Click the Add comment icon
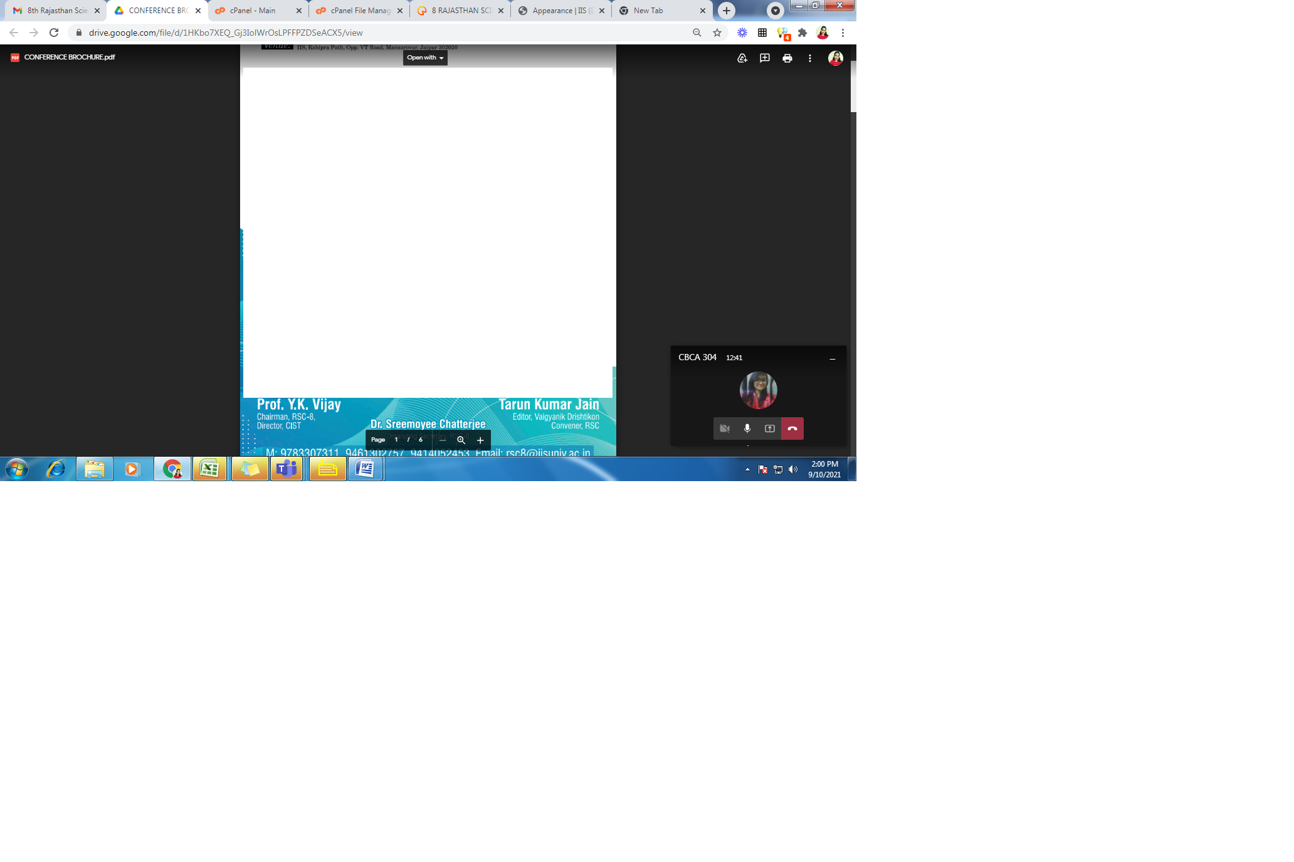The width and height of the screenshot is (1294, 862). tap(764, 58)
